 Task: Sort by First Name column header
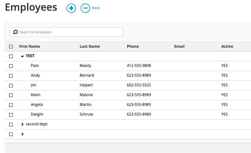[30, 46]
